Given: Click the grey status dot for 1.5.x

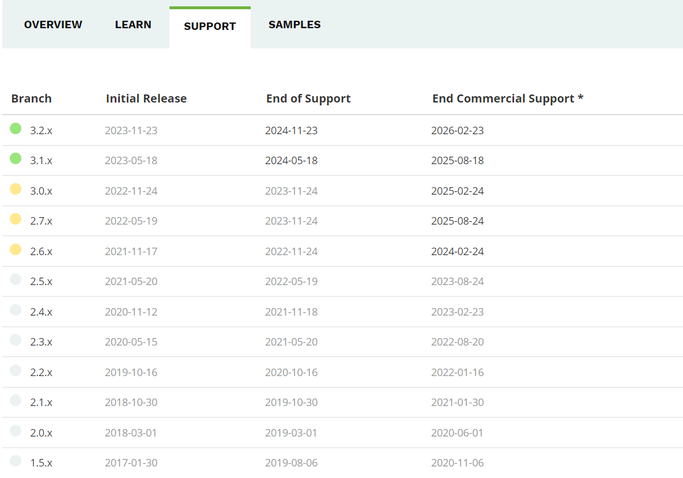Looking at the screenshot, I should tap(16, 461).
